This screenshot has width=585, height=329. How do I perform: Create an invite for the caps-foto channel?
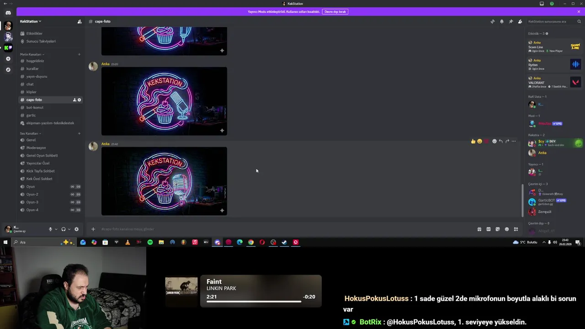[74, 100]
